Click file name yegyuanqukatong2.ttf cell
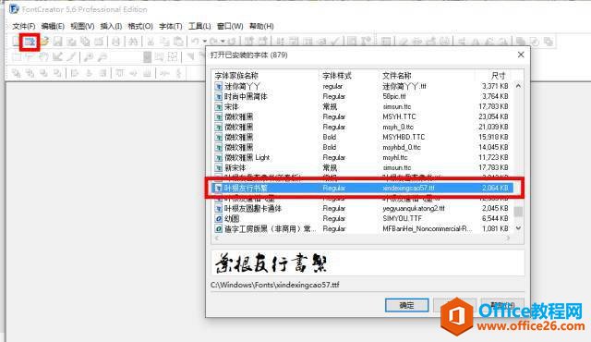The width and height of the screenshot is (591, 342). point(414,208)
